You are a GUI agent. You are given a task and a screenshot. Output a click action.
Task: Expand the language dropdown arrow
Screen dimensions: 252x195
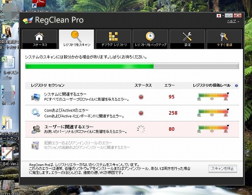[x=223, y=16]
